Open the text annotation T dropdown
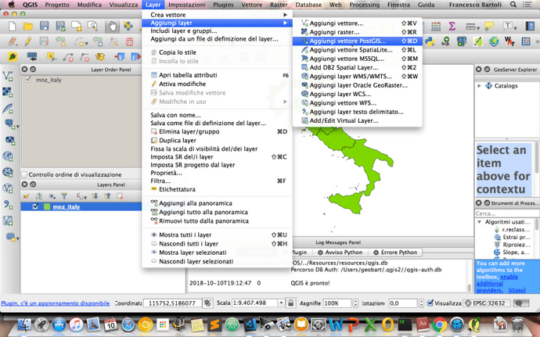Screen dimensions: 540x337 tap(515, 27)
